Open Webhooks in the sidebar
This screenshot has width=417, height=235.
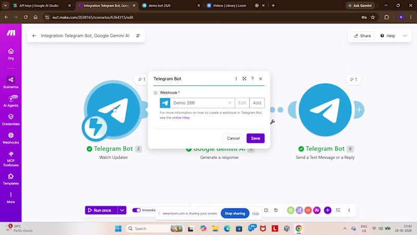10,138
